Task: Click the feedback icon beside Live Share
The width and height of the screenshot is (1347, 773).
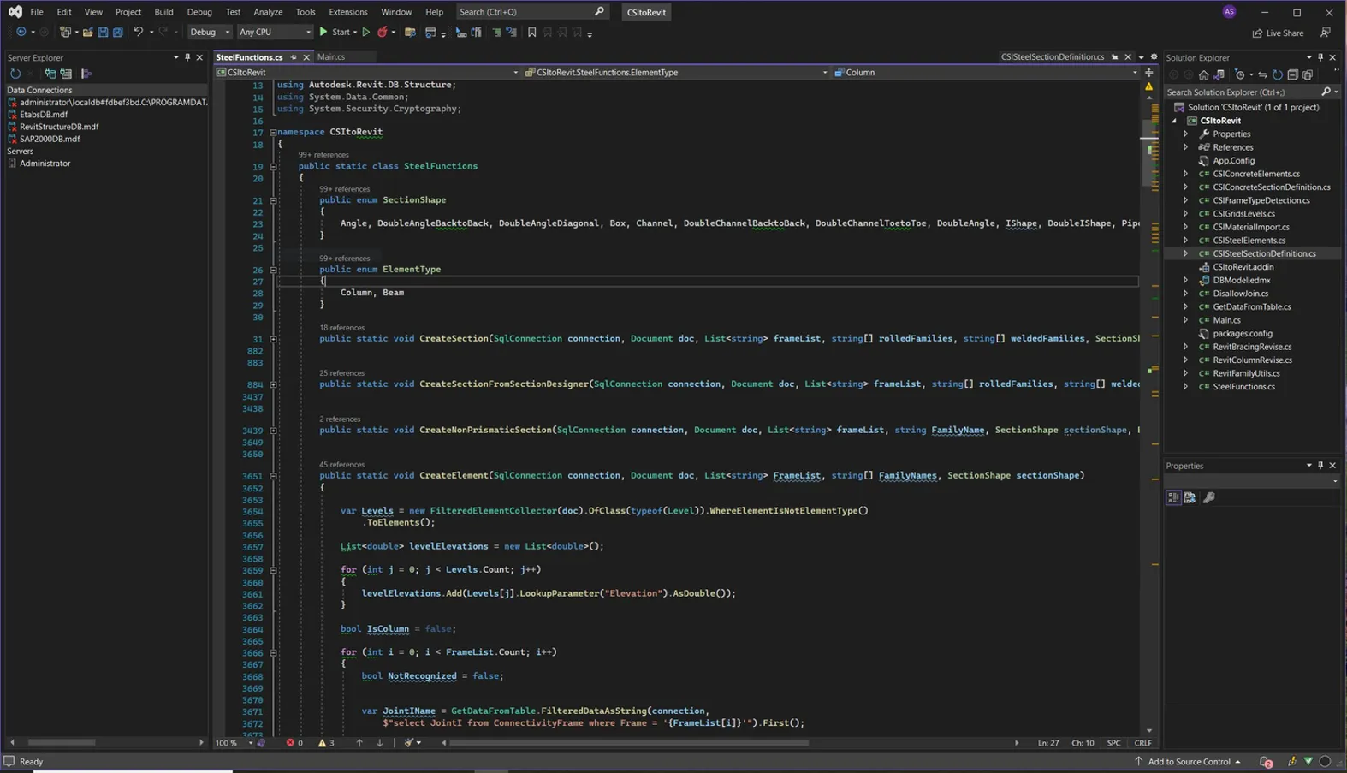Action: click(1326, 33)
